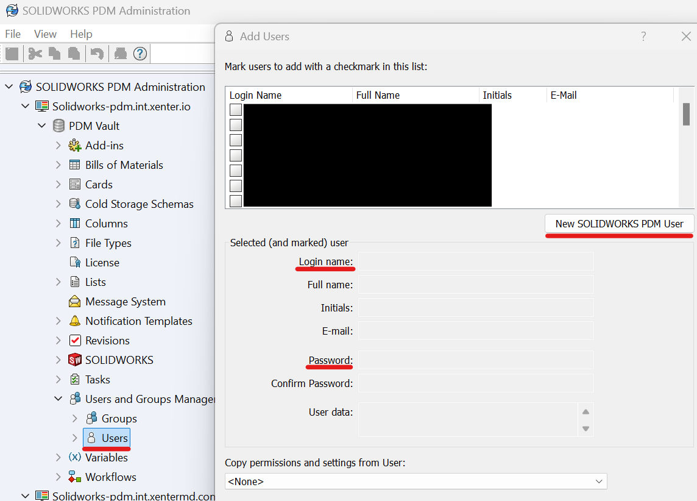Screen dimensions: 697x501
Task: Select the Add-ins puzzle icon
Action: [75, 146]
